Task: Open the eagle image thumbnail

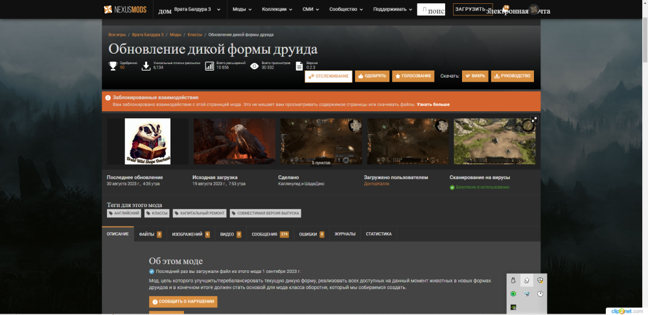Action: coord(235,142)
